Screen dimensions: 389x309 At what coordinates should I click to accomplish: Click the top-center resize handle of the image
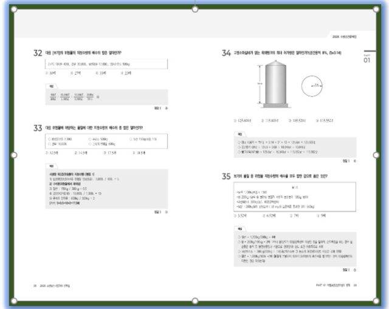[195, 10]
